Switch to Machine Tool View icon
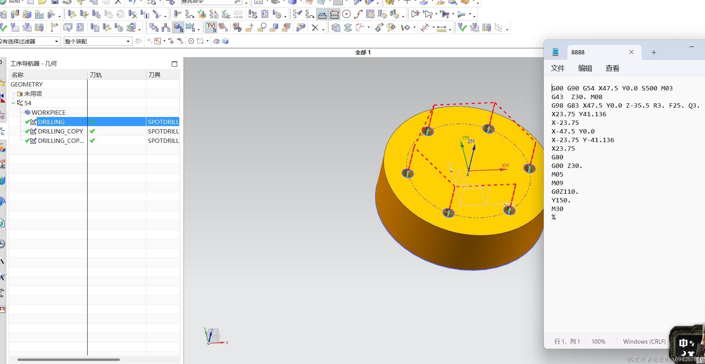 tap(166, 27)
